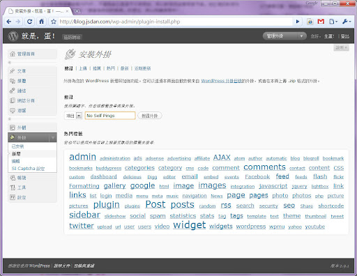This screenshot has height=276, width=357.
Task: Click the browser forward arrow
Action: (18, 22)
